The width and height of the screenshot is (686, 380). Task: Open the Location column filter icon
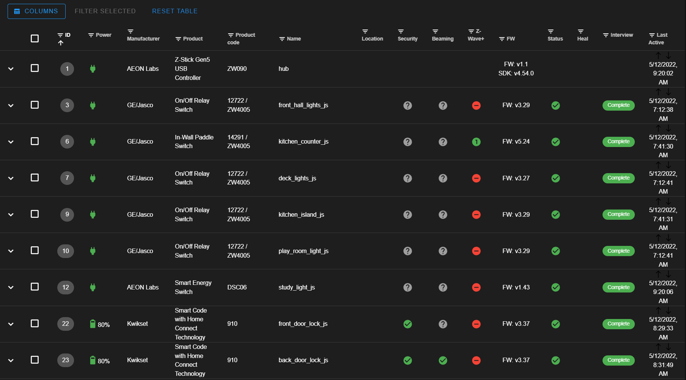365,31
